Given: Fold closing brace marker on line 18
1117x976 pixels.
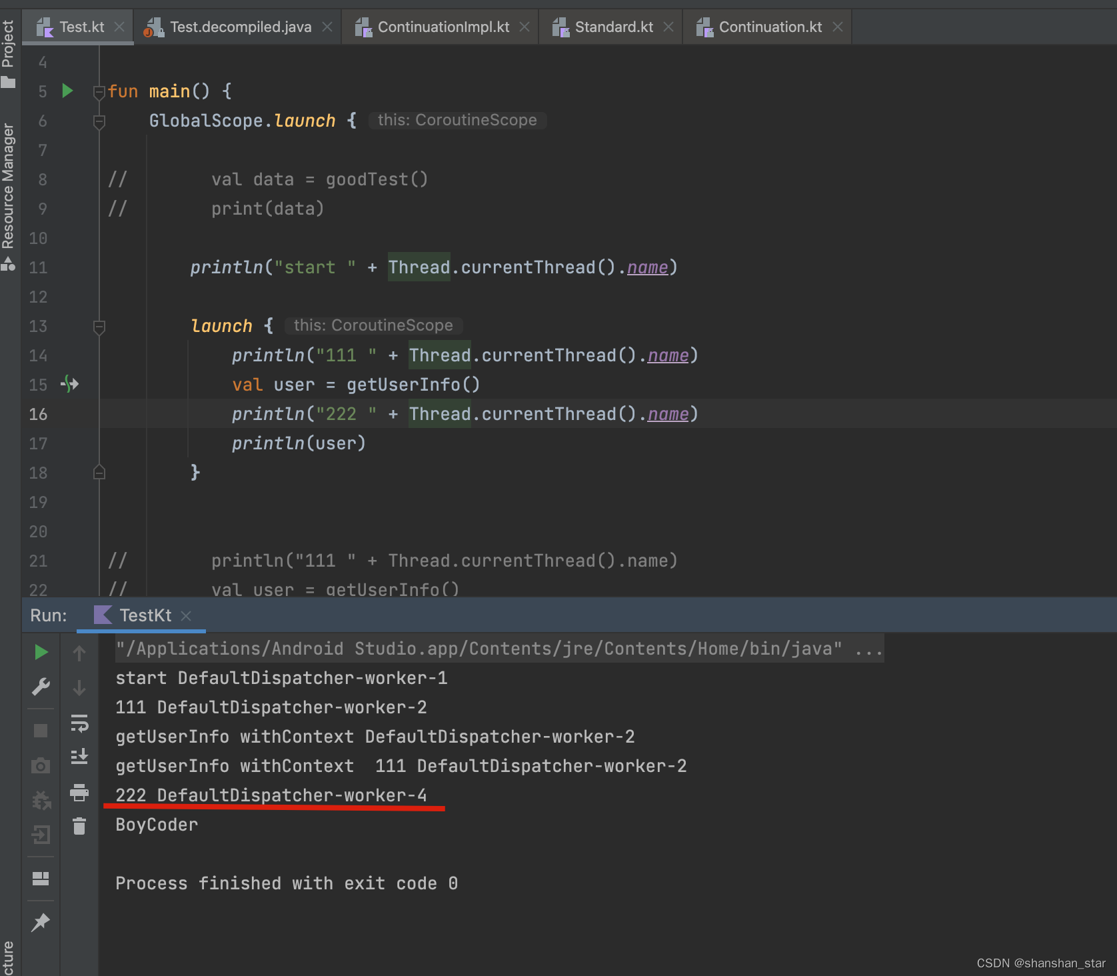Looking at the screenshot, I should pos(99,472).
